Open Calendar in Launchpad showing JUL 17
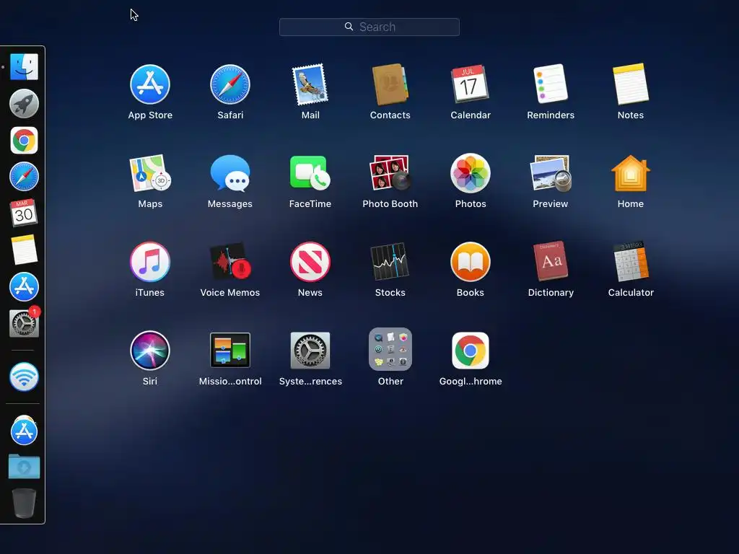This screenshot has height=554, width=739. [471, 85]
